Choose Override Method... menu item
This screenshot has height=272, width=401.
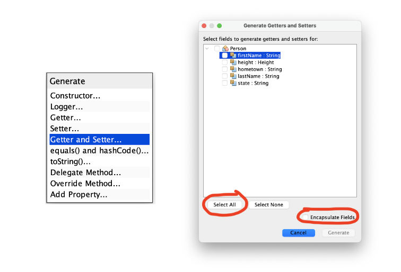(100, 183)
